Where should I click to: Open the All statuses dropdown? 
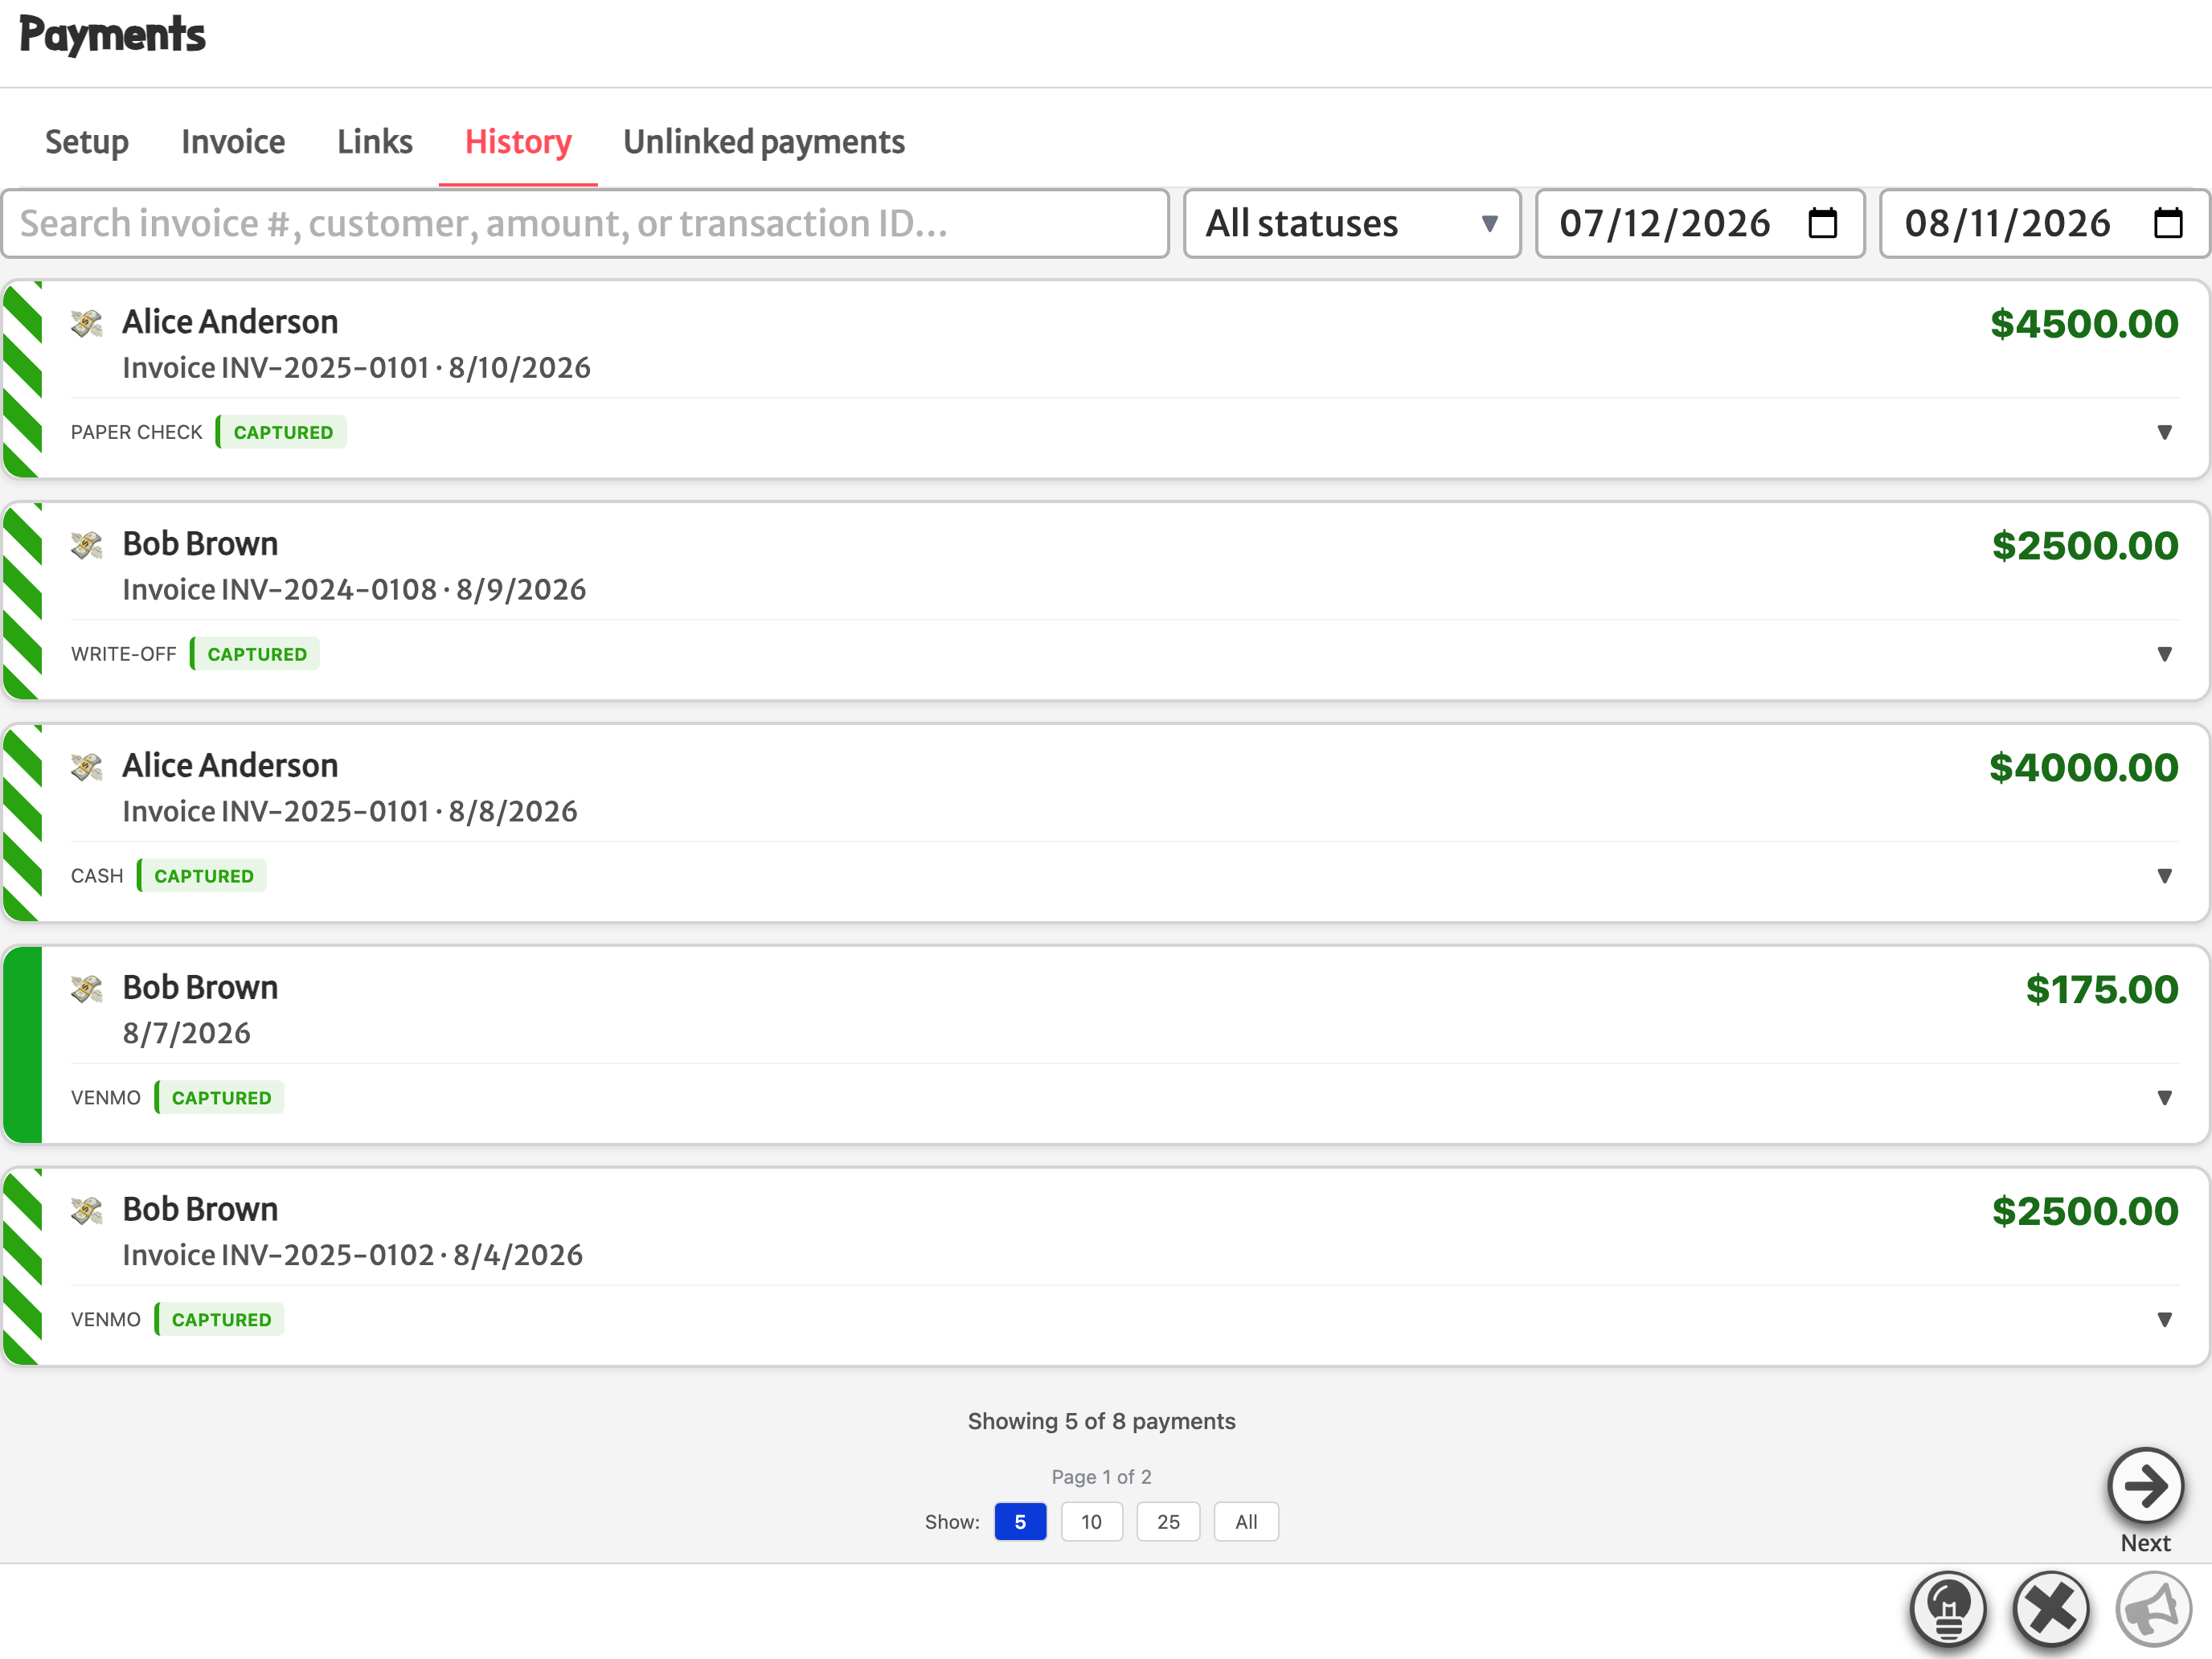1352,223
